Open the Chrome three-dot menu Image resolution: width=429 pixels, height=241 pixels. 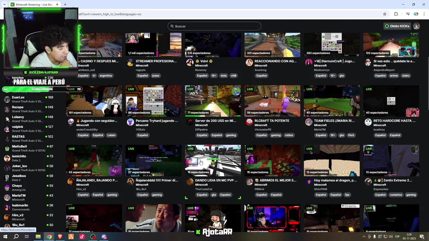(424, 14)
